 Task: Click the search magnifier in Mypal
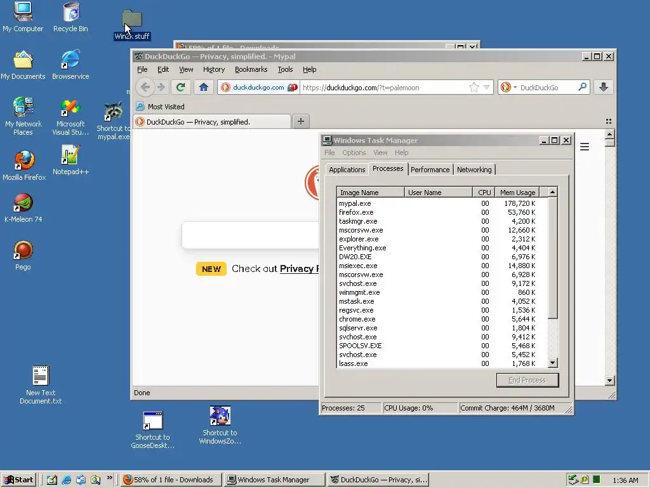(583, 87)
